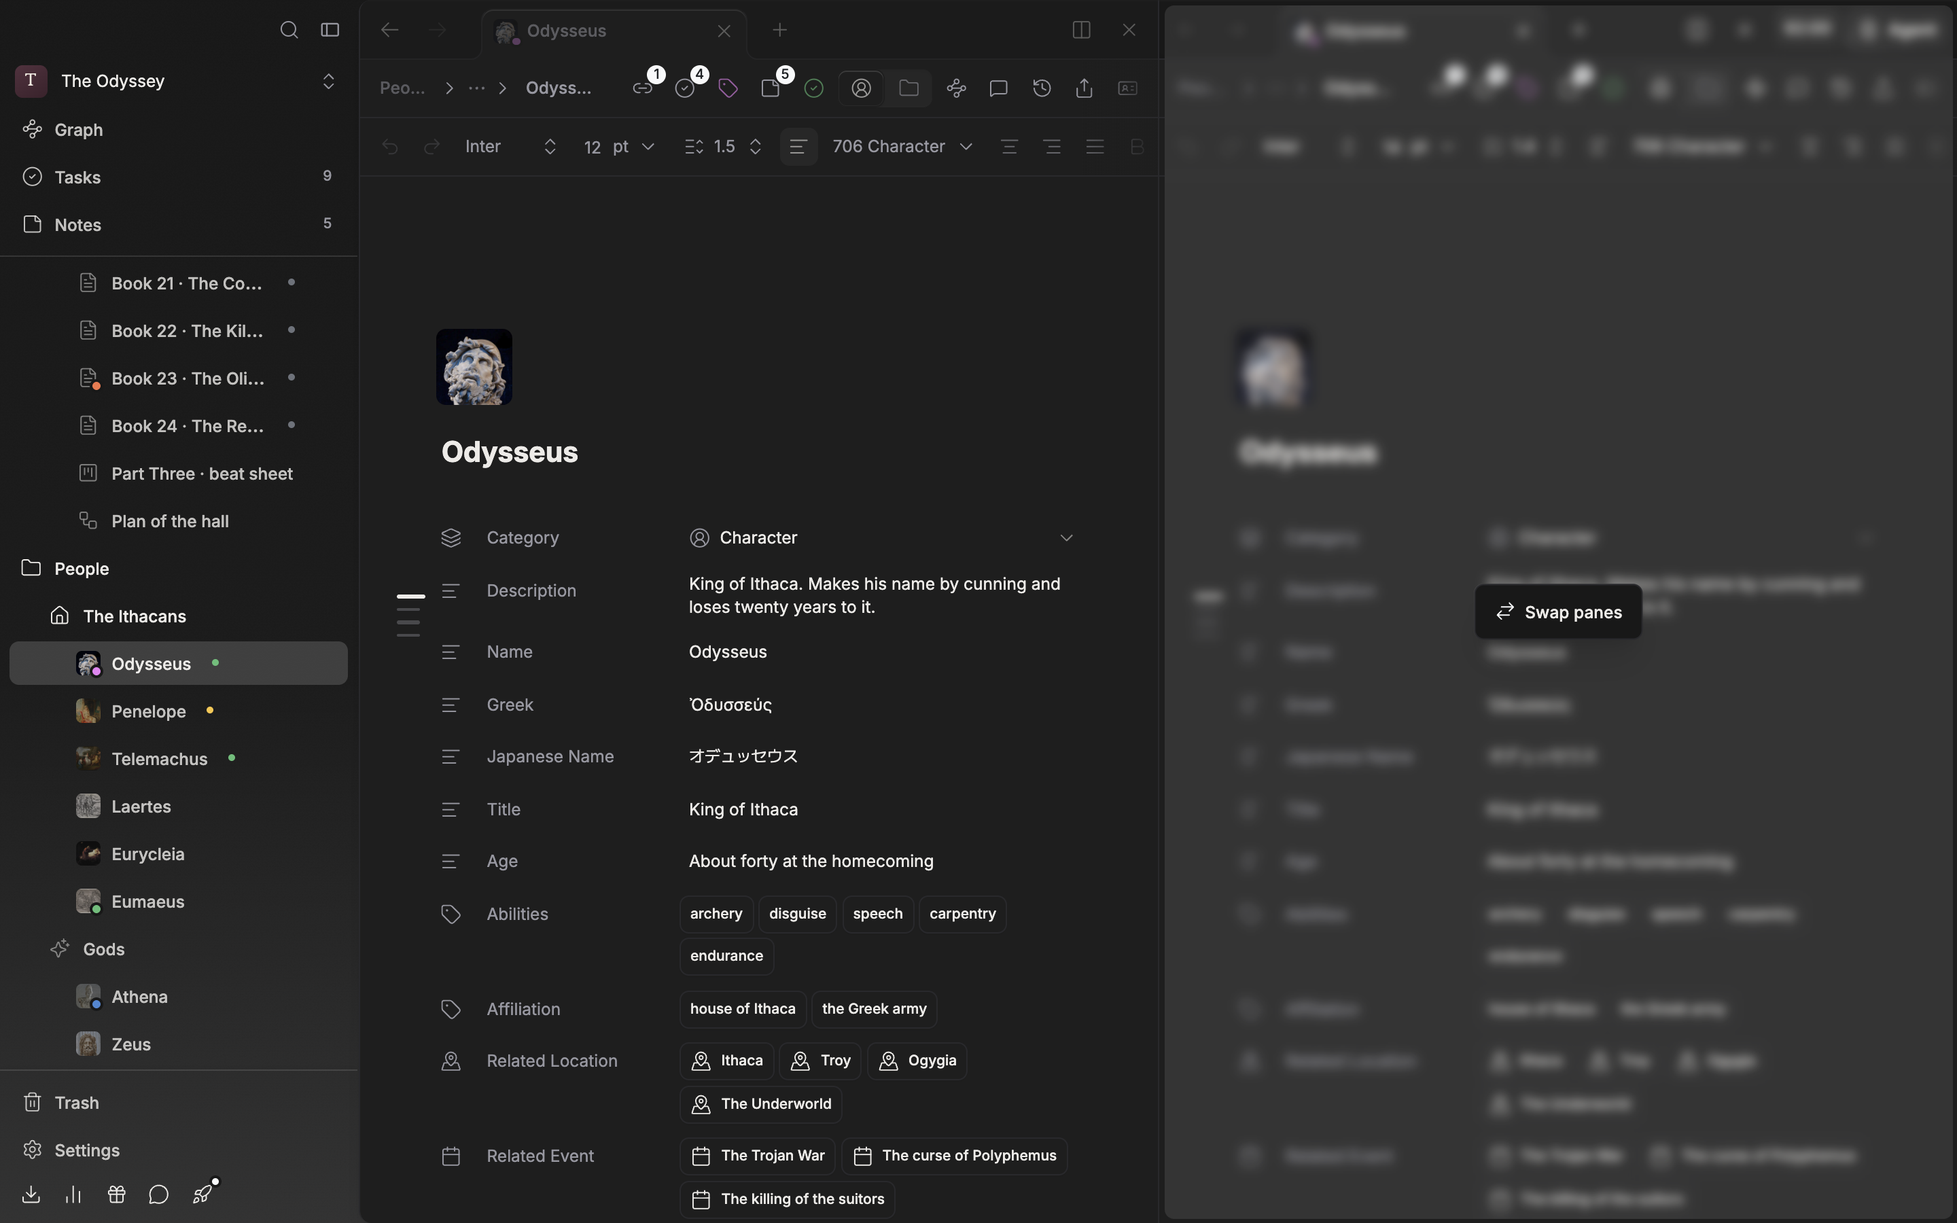Open the graph nodes icon in toolbar
1957x1223 pixels.
pyautogui.click(x=957, y=88)
